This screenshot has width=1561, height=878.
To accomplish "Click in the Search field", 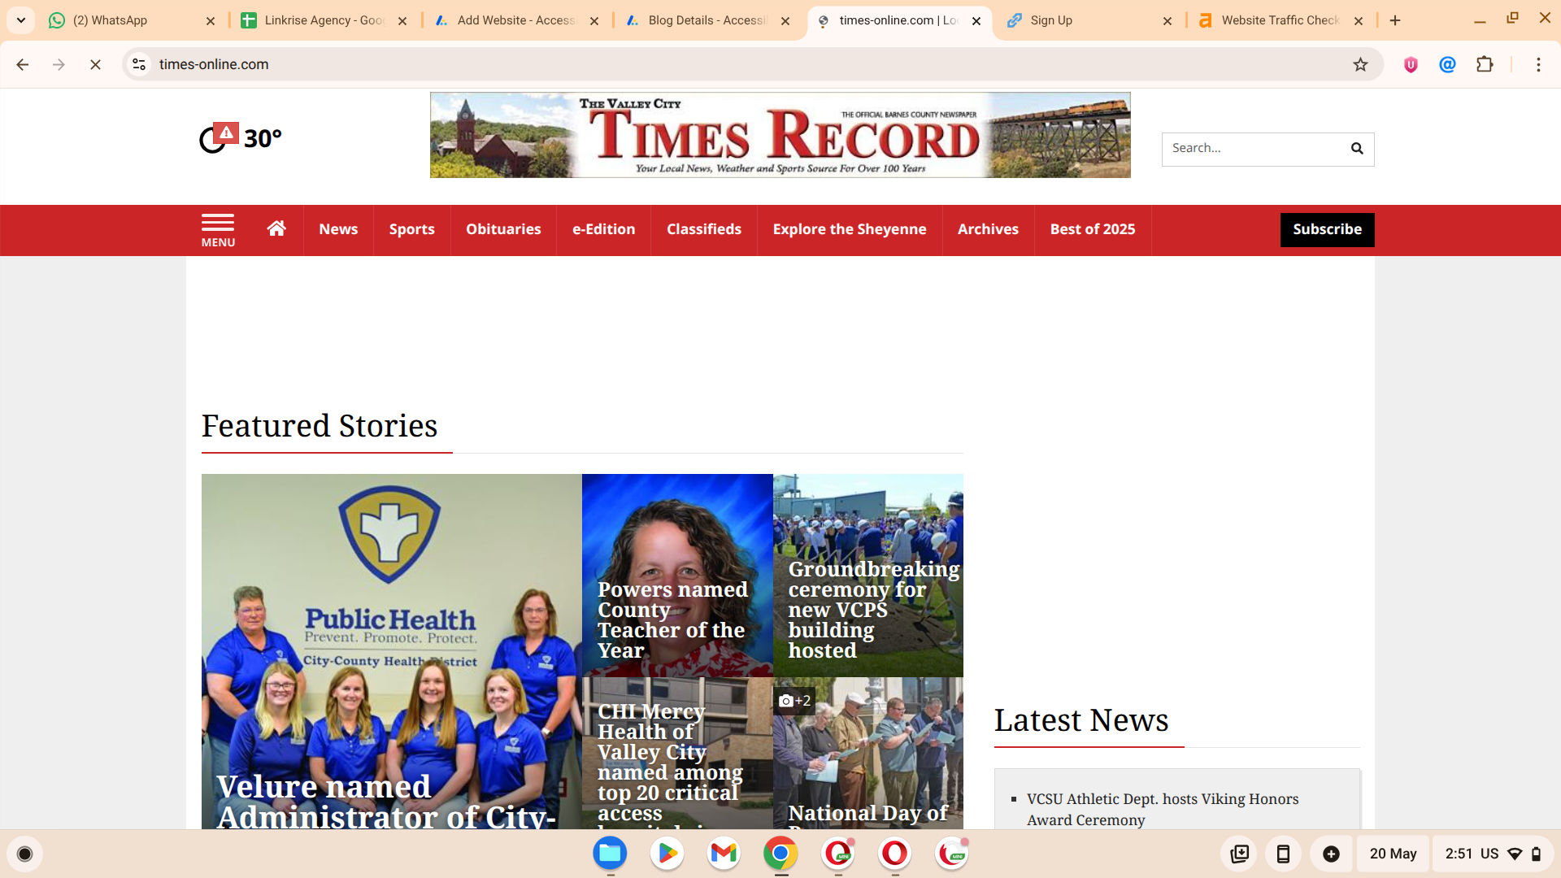I will pyautogui.click(x=1252, y=149).
